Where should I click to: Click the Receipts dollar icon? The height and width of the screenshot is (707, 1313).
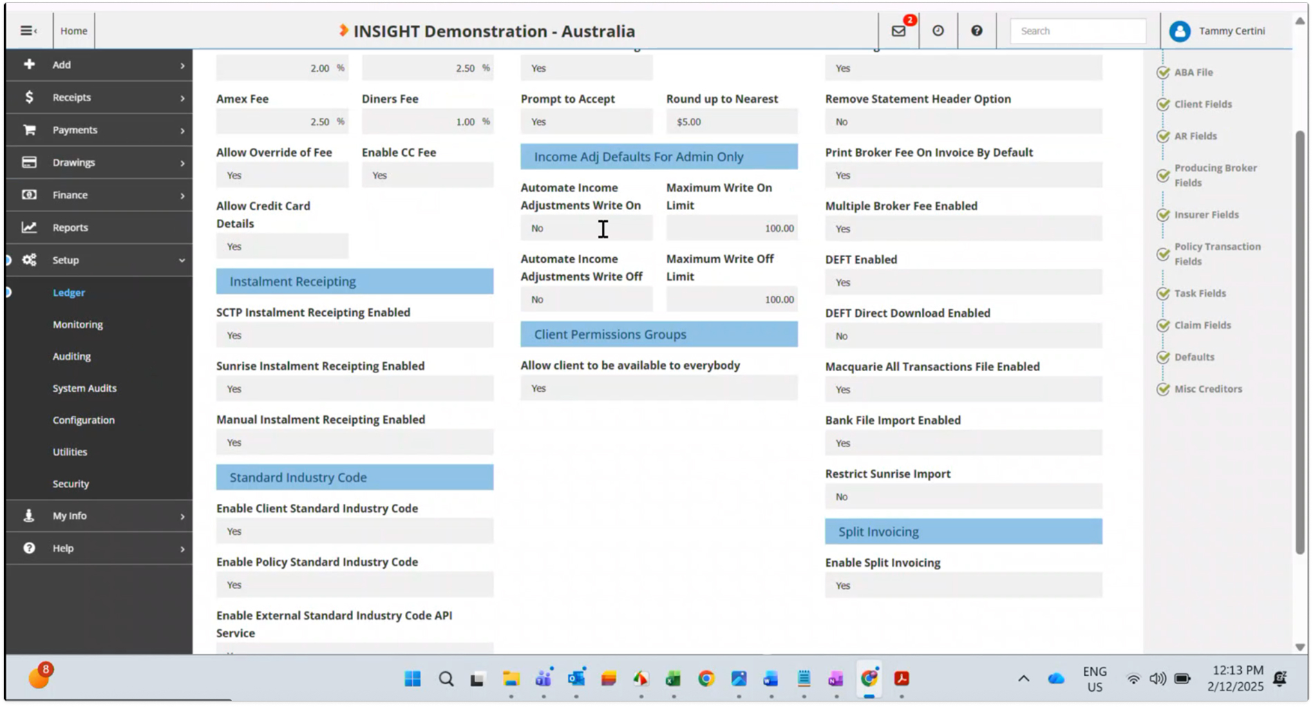29,97
